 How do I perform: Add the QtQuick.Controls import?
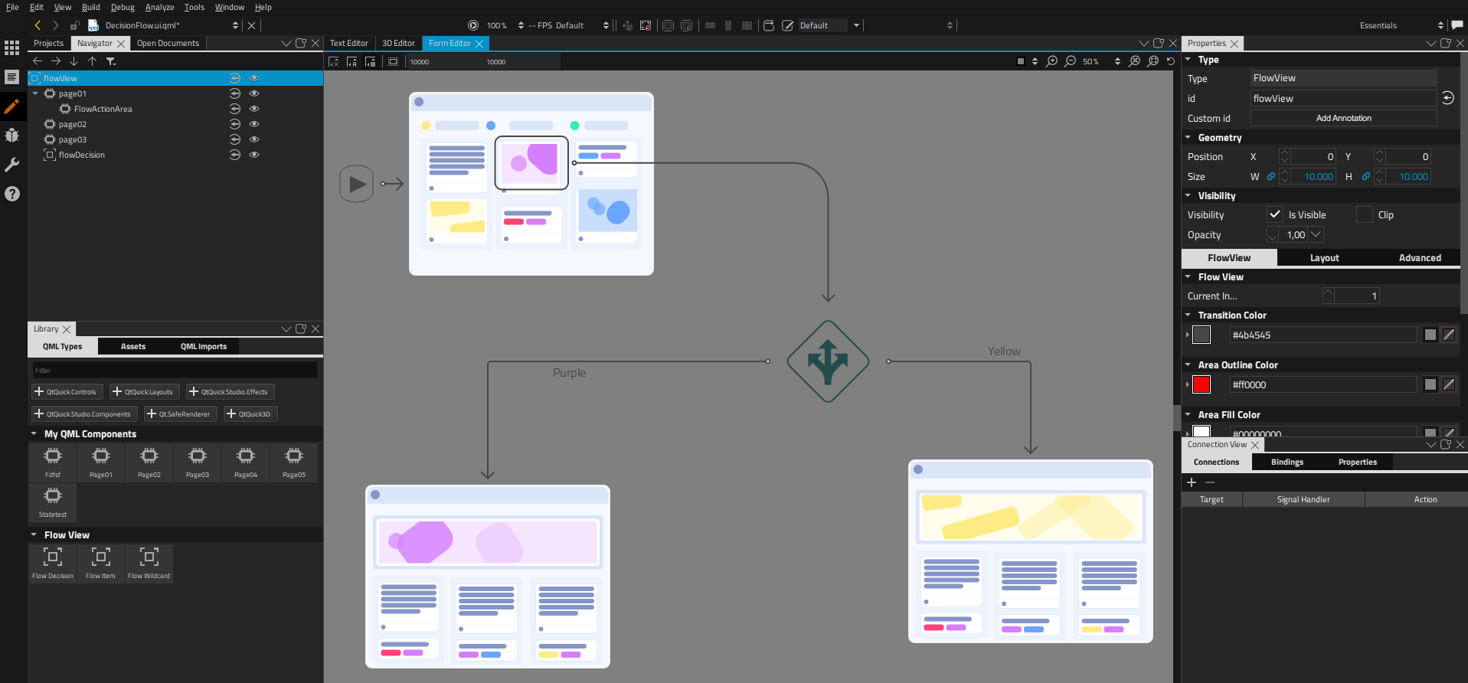coord(66,392)
